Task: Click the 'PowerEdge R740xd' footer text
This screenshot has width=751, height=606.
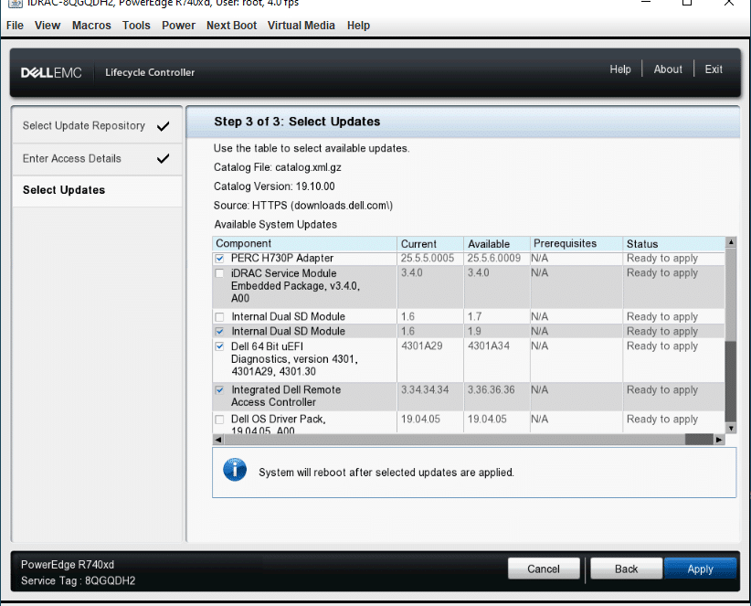Action: click(x=68, y=565)
